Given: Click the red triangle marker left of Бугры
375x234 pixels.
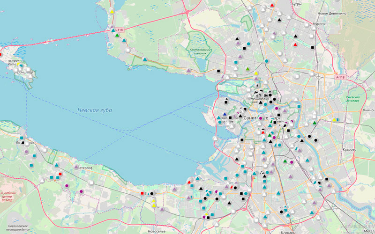Looking at the screenshot, I should click(272, 5).
